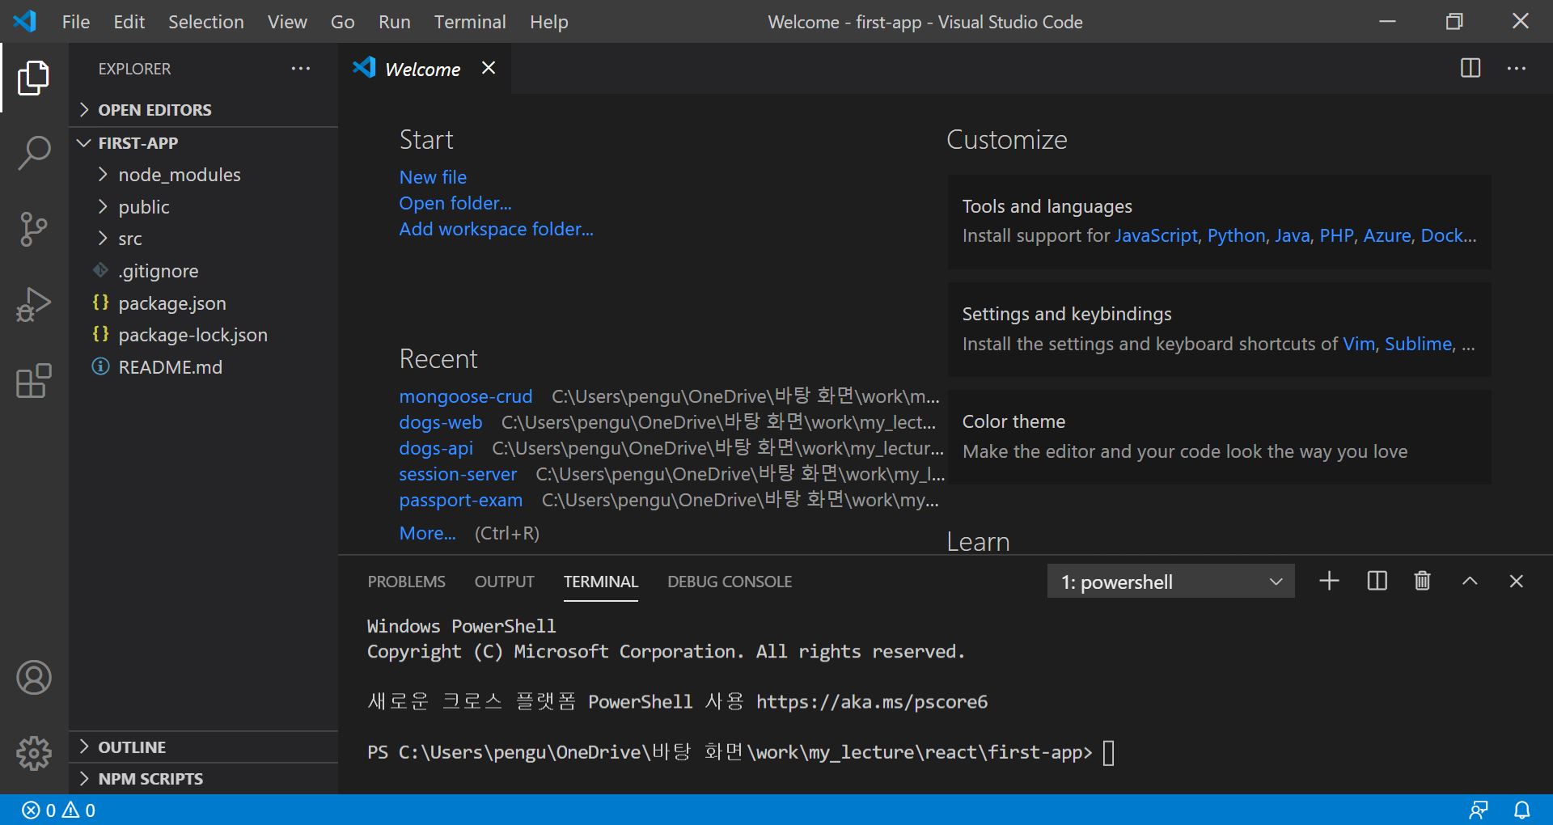
Task: Open the Extensions view icon
Action: tap(33, 380)
